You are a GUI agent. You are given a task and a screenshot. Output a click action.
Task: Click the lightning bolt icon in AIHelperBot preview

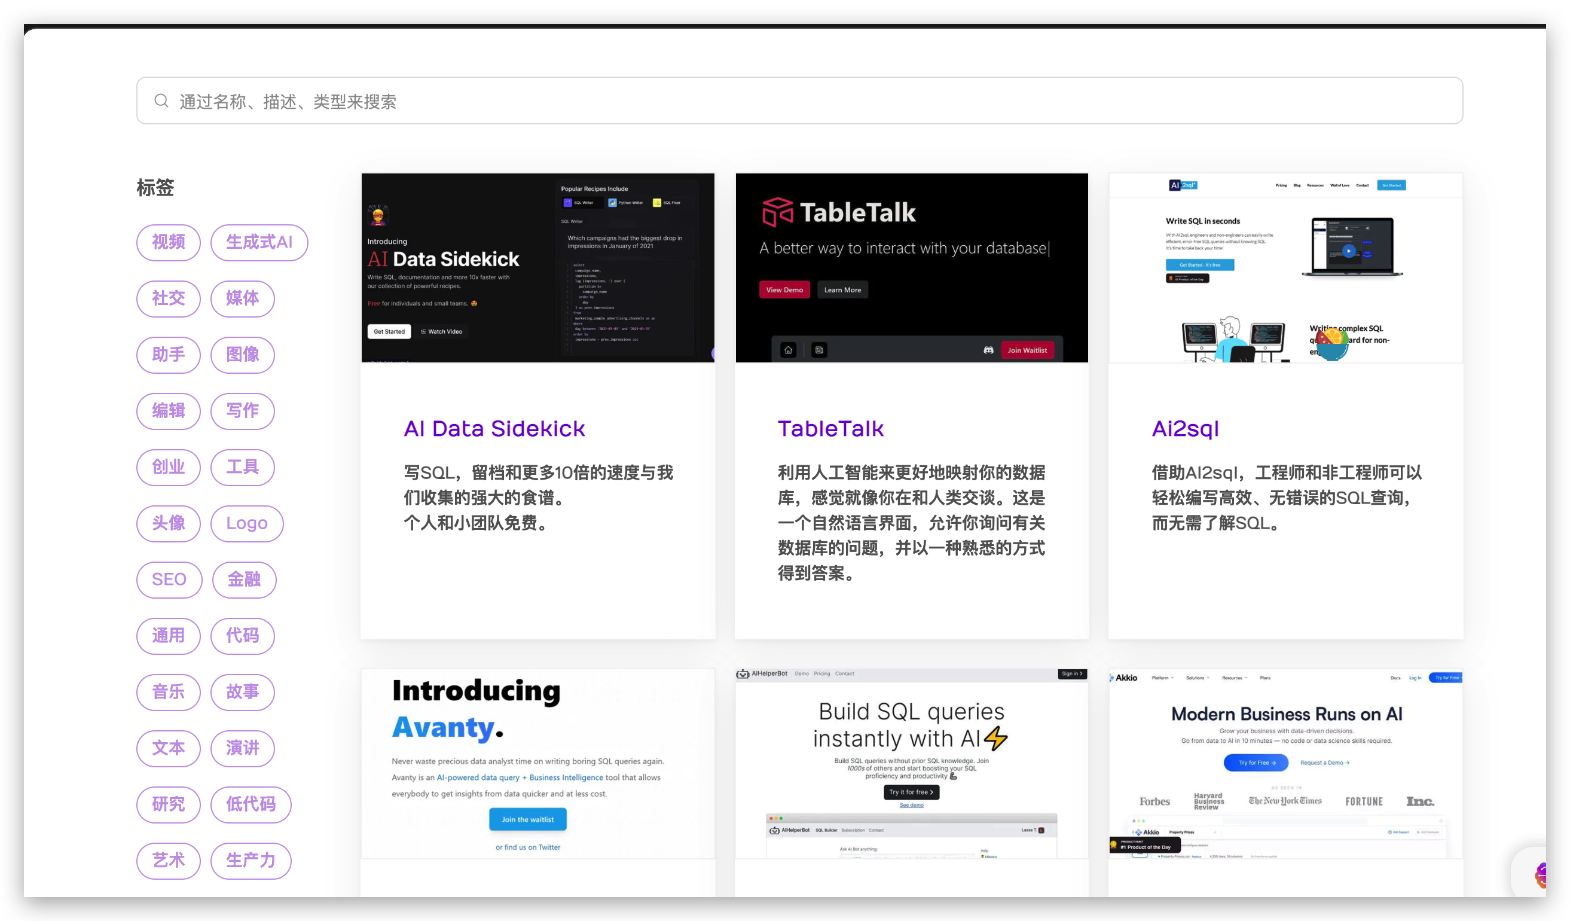coord(996,739)
